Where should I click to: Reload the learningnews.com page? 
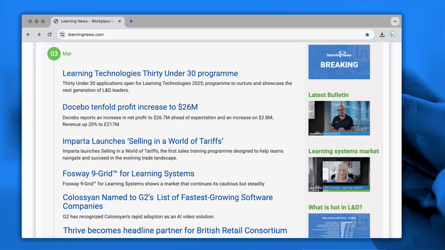pyautogui.click(x=50, y=34)
